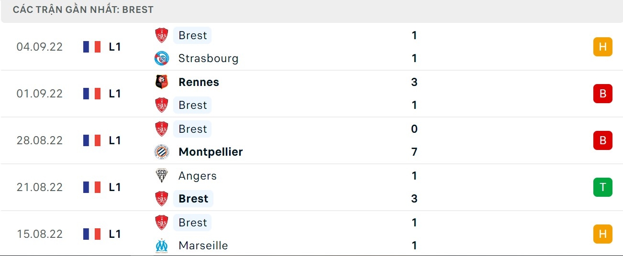Click orange H badge of the Marseille match
The image size is (623, 256).
602,234
